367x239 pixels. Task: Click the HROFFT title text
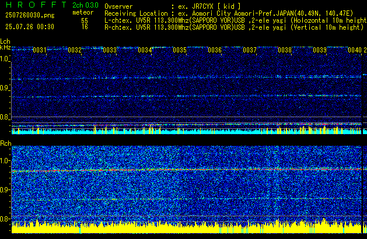pyautogui.click(x=36, y=5)
